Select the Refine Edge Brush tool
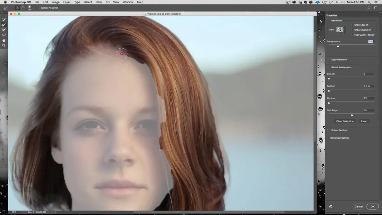This screenshot has width=382, height=215. point(4,25)
